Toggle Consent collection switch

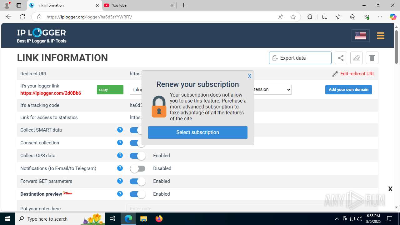[x=136, y=143]
